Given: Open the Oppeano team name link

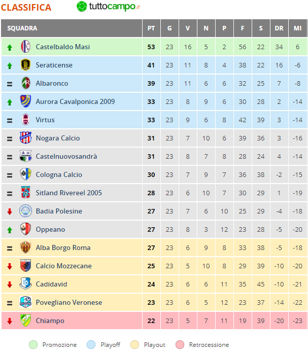Looking at the screenshot, I should click(x=51, y=229).
